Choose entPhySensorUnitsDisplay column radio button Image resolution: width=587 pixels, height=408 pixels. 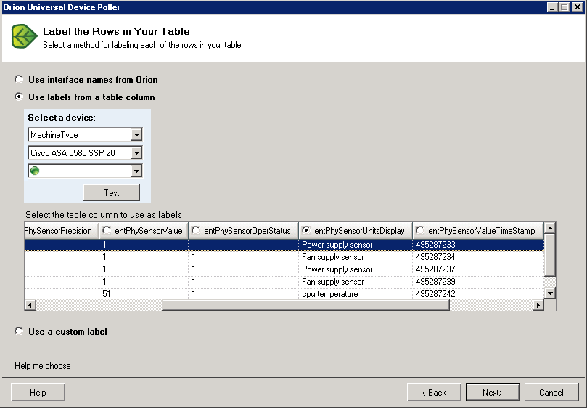tap(306, 230)
